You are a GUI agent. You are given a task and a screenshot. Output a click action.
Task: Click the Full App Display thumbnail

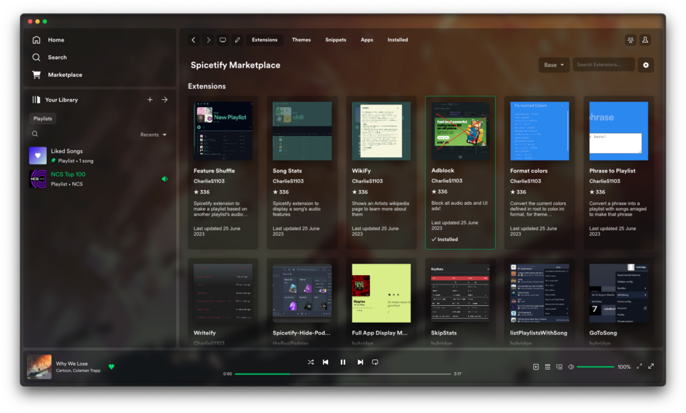(x=381, y=293)
